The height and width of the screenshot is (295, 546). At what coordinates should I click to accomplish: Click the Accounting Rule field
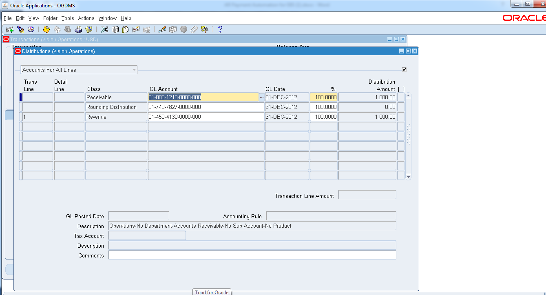click(x=331, y=216)
